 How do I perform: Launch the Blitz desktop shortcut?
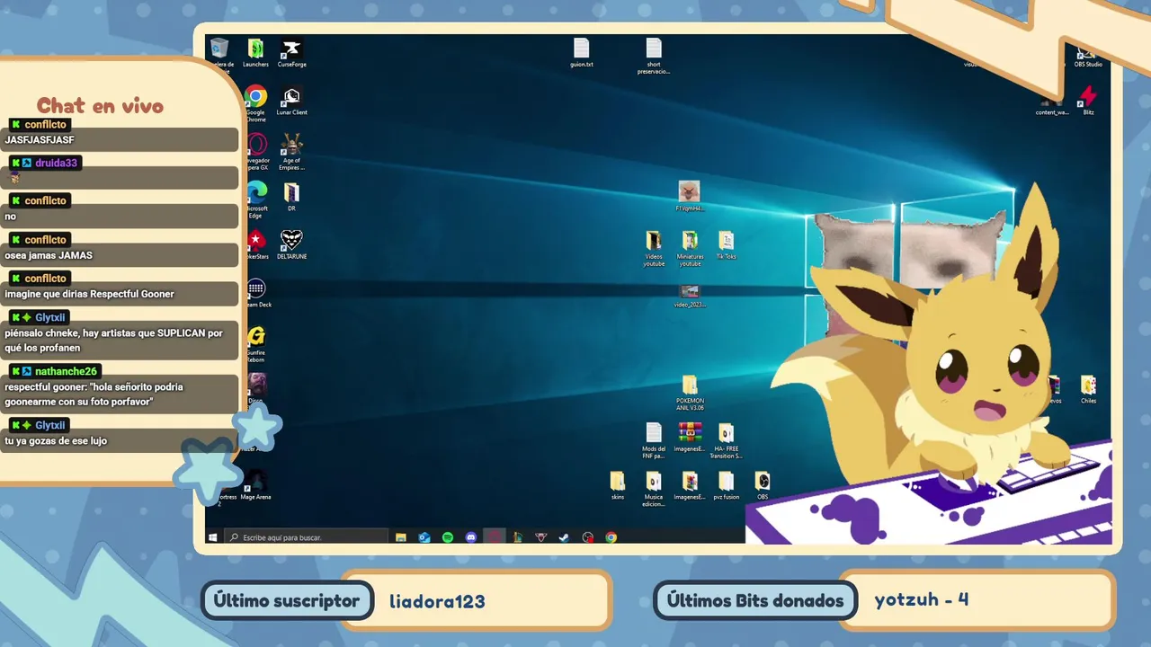(1088, 100)
